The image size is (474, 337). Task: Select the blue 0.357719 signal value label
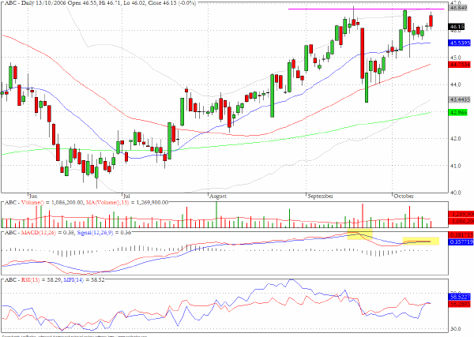461,242
